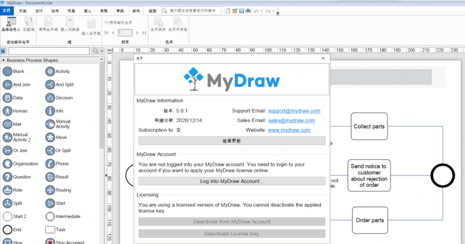Select the Activity shape
465x244 pixels.
pos(57,71)
